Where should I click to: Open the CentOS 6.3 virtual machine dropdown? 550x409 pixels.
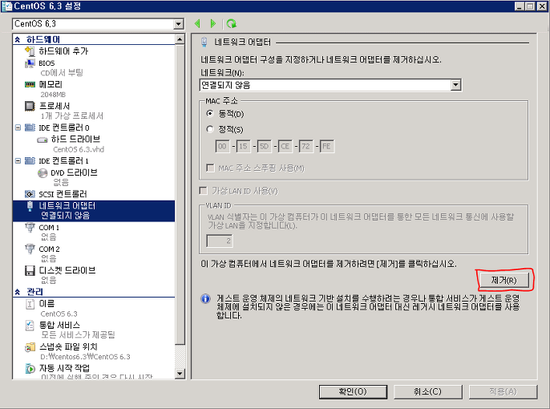pos(179,24)
